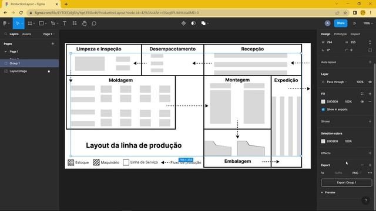Present the prototype with play icon

(x=354, y=23)
